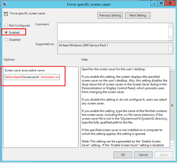Cancel the policy dialog
This screenshot has width=177, height=163.
click(143, 155)
